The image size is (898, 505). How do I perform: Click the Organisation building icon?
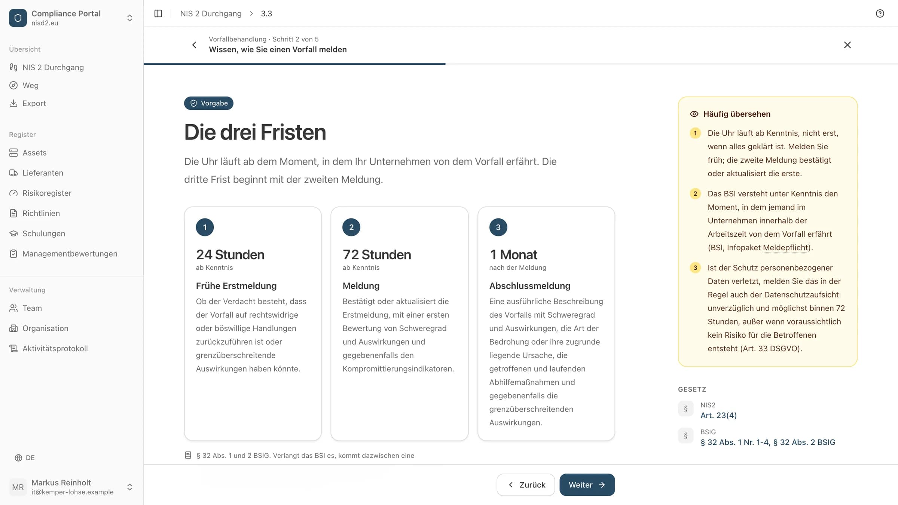coord(13,328)
